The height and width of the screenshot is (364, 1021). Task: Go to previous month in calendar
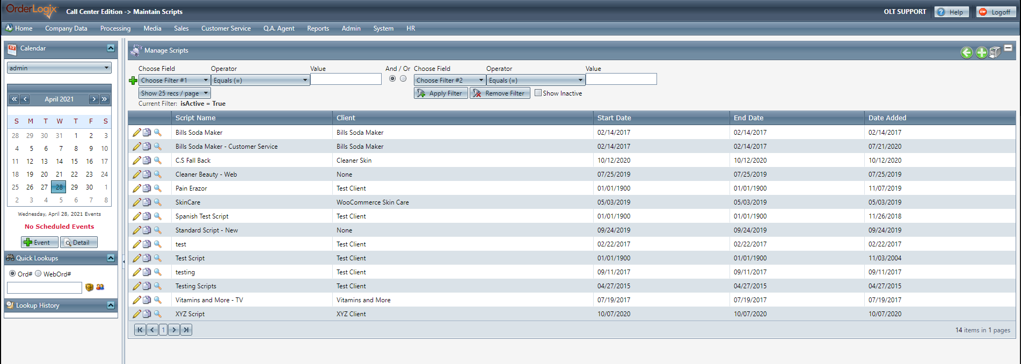[25, 99]
